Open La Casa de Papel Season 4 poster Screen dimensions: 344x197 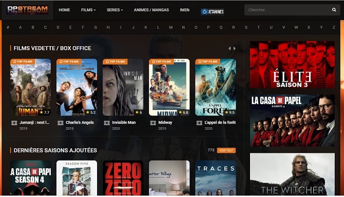tap(31, 178)
